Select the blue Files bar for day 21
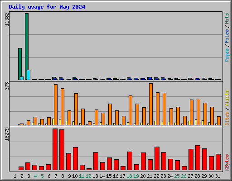 click(x=150, y=78)
